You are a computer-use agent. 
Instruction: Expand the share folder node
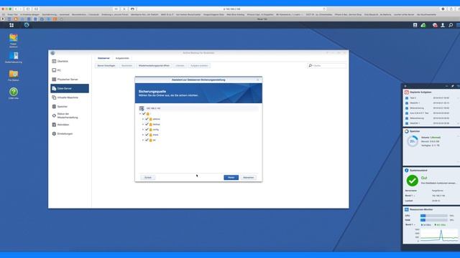(143, 135)
